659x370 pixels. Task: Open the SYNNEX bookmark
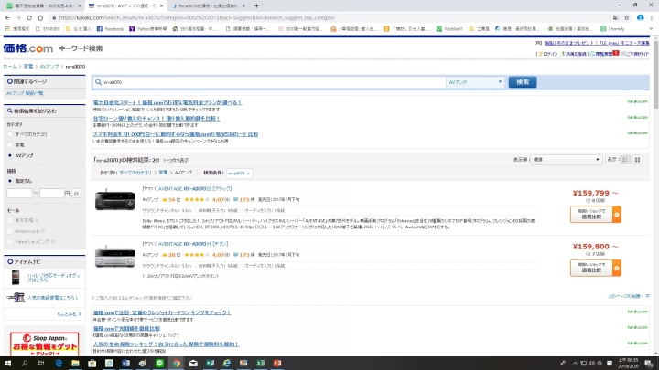48,29
